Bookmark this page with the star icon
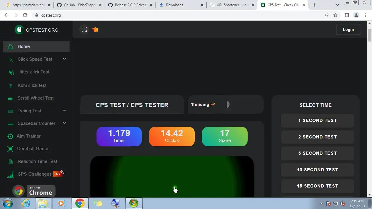The image size is (372, 209). 335,15
